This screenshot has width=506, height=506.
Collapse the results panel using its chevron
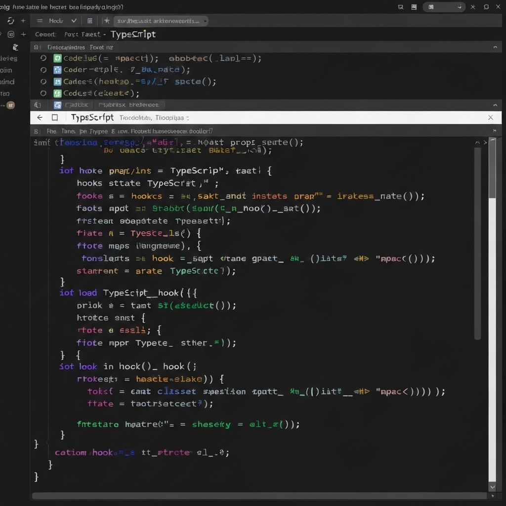(x=496, y=104)
